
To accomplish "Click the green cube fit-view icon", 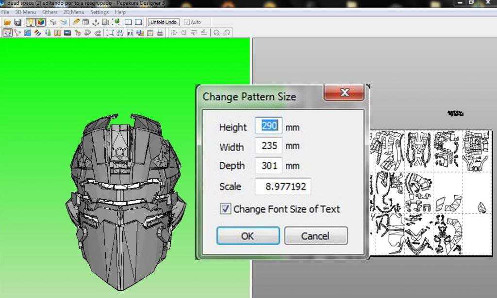I will (x=116, y=22).
